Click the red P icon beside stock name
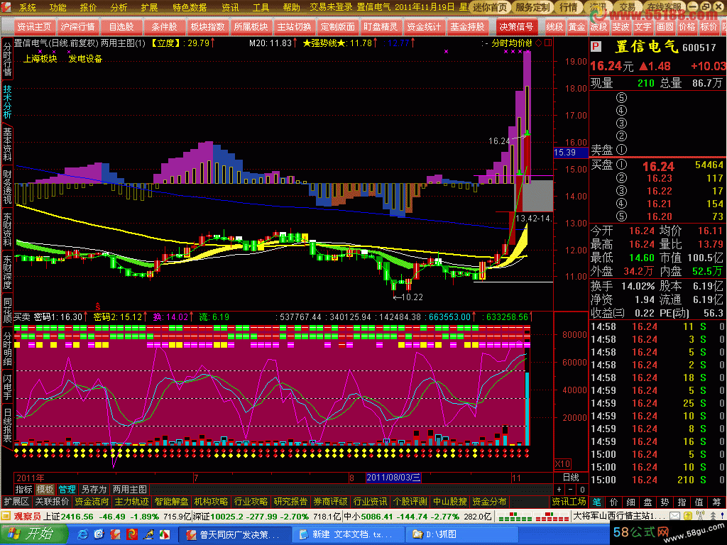The image size is (727, 545). pos(596,46)
